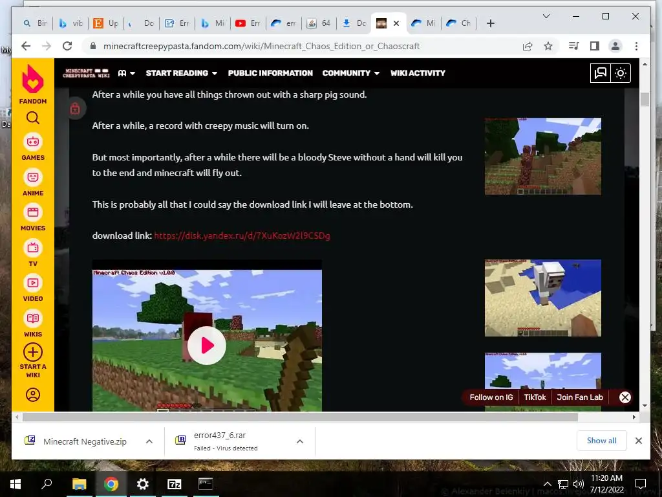This screenshot has height=497, width=662.
Task: Open File Explorer from taskbar
Action: click(x=80, y=484)
